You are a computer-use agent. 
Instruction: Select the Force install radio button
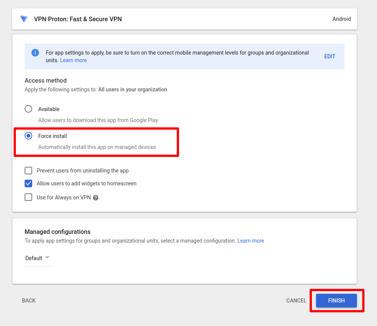point(28,136)
